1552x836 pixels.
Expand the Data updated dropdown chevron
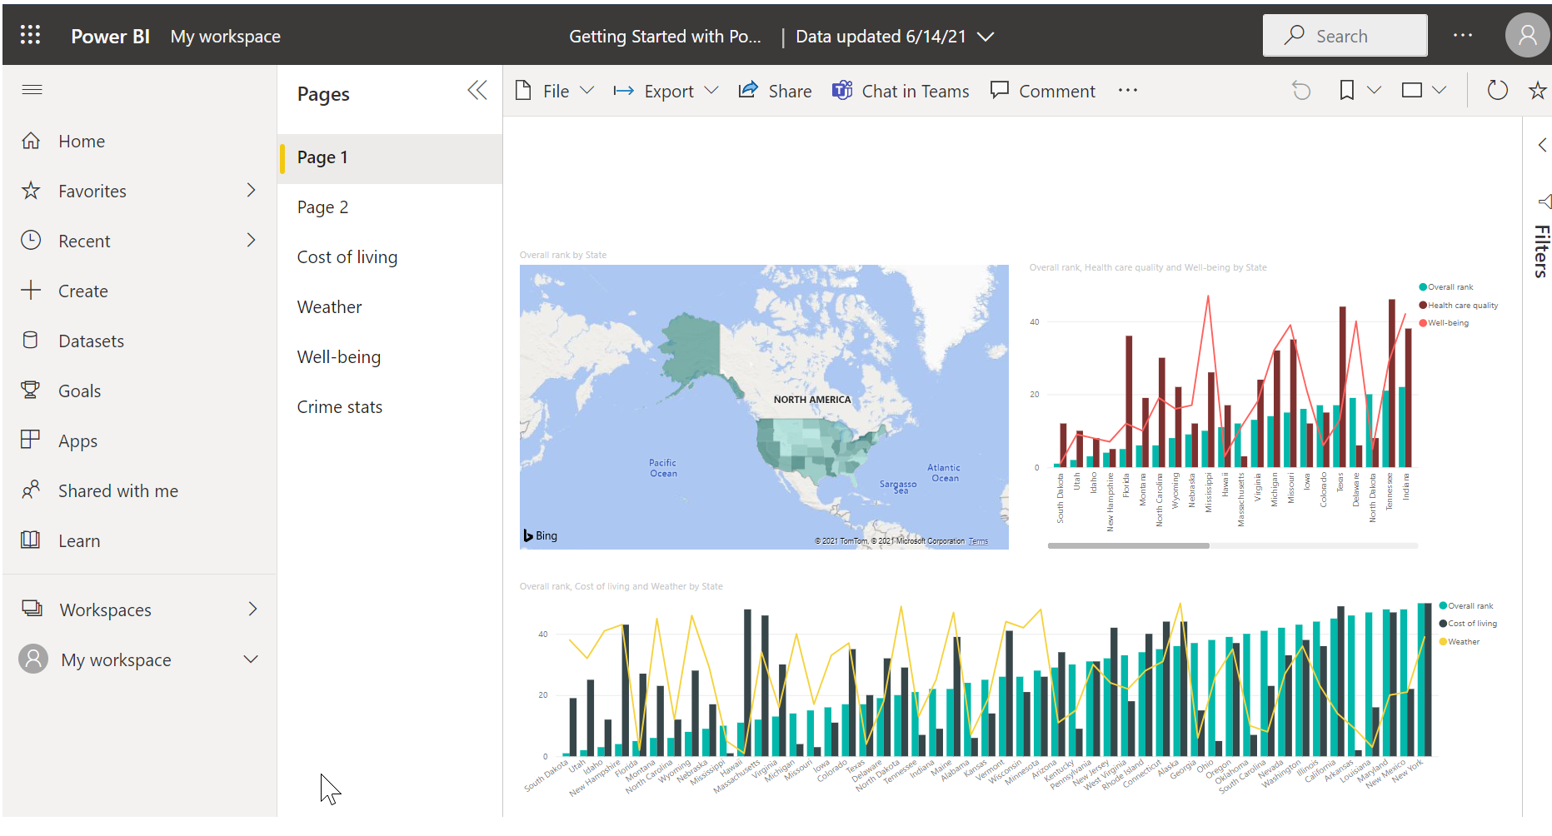986,37
